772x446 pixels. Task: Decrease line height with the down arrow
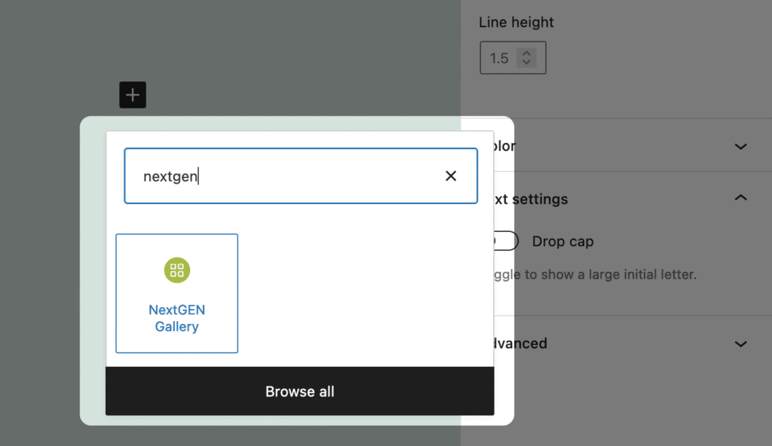tap(526, 62)
